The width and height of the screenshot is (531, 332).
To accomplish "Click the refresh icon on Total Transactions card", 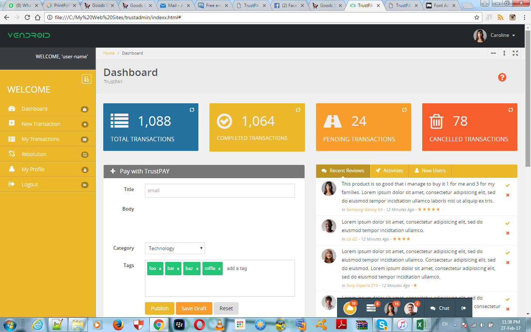I will pyautogui.click(x=192, y=110).
